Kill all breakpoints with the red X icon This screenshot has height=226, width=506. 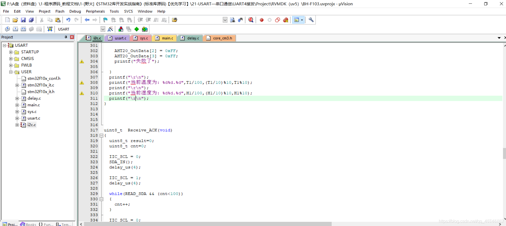(286, 20)
